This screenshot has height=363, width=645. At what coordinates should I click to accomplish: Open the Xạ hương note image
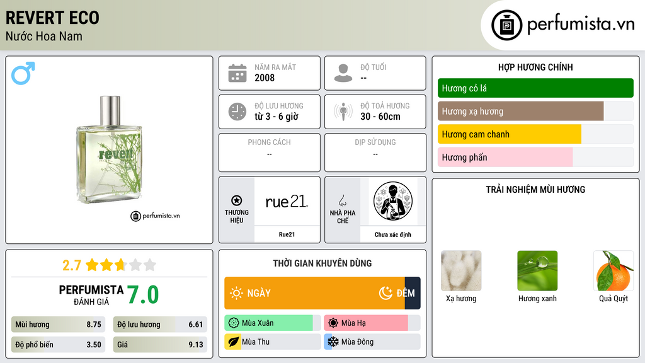point(461,270)
